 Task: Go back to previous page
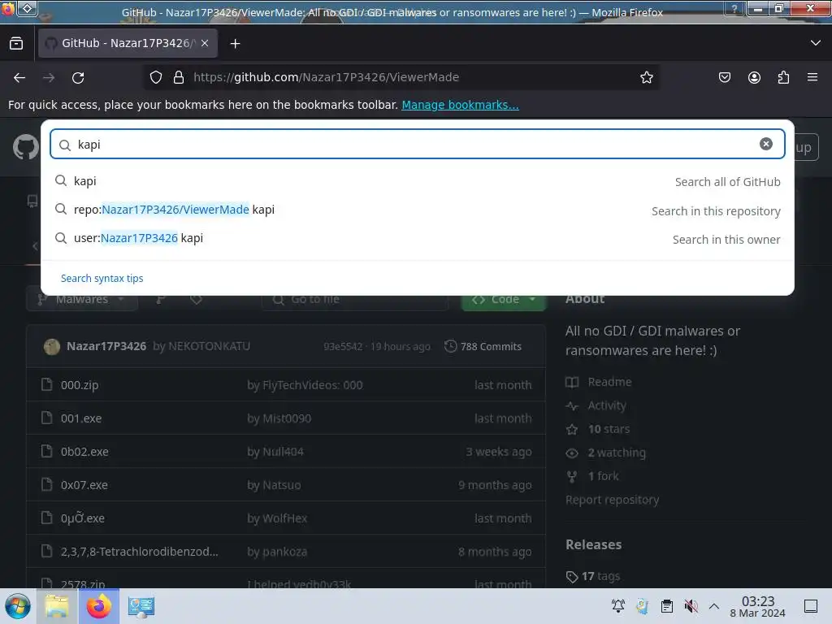pyautogui.click(x=19, y=77)
